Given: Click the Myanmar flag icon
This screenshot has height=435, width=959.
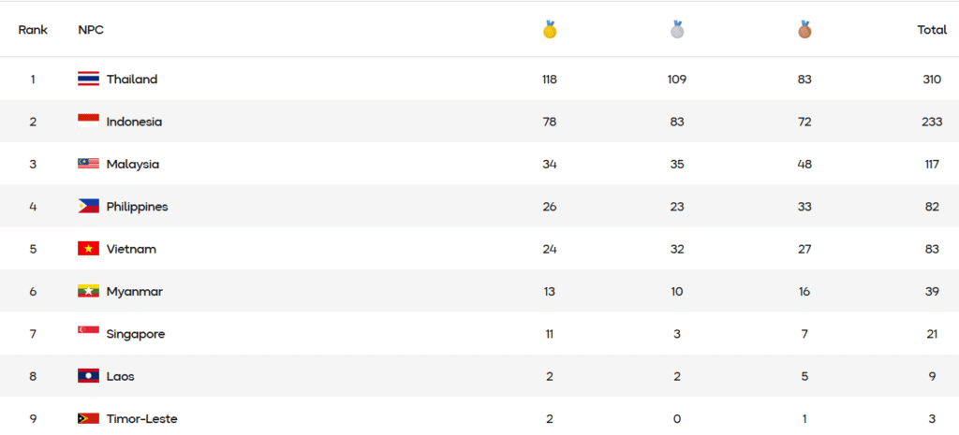Looking at the screenshot, I should (x=88, y=292).
